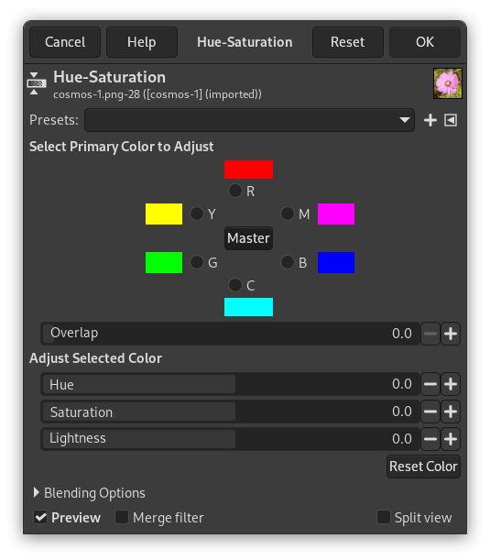This screenshot has width=490, height=560.
Task: Click the Master button
Action: point(248,238)
